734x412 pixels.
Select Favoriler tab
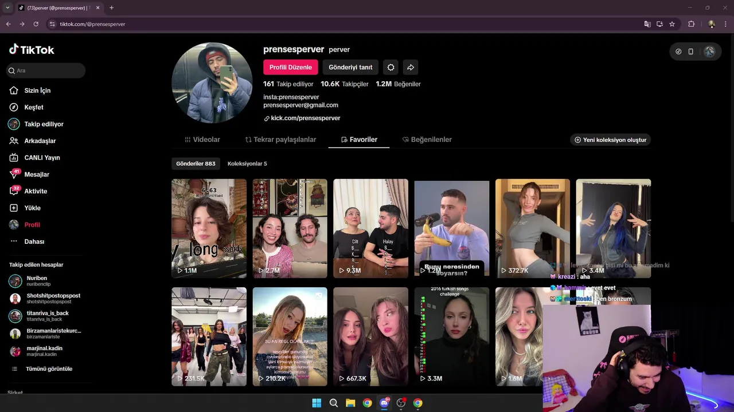click(x=359, y=140)
